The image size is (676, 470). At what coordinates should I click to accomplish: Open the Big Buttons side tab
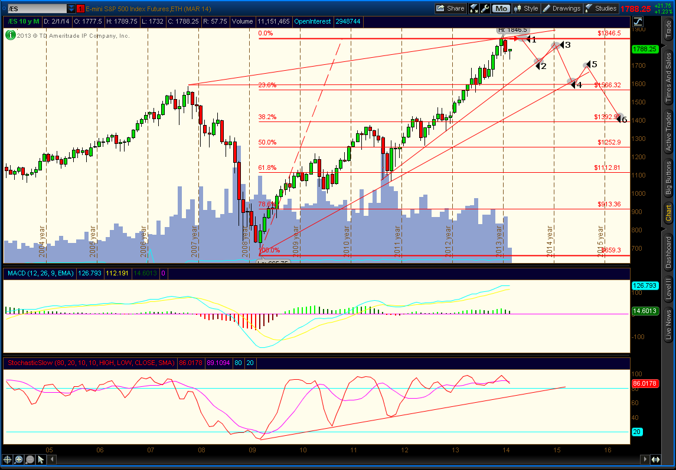coord(668,178)
